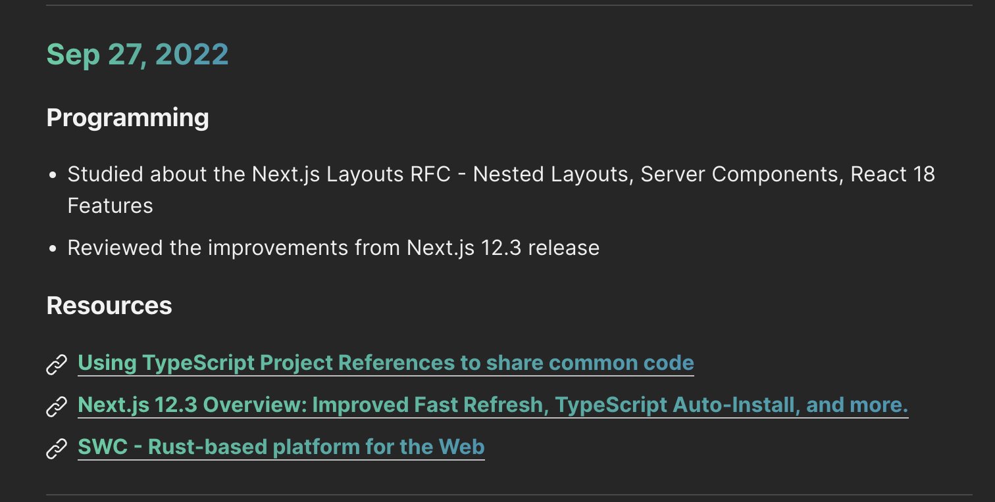Open the Next.js 12.3 Overview link
This screenshot has height=502, width=995.
coord(493,405)
